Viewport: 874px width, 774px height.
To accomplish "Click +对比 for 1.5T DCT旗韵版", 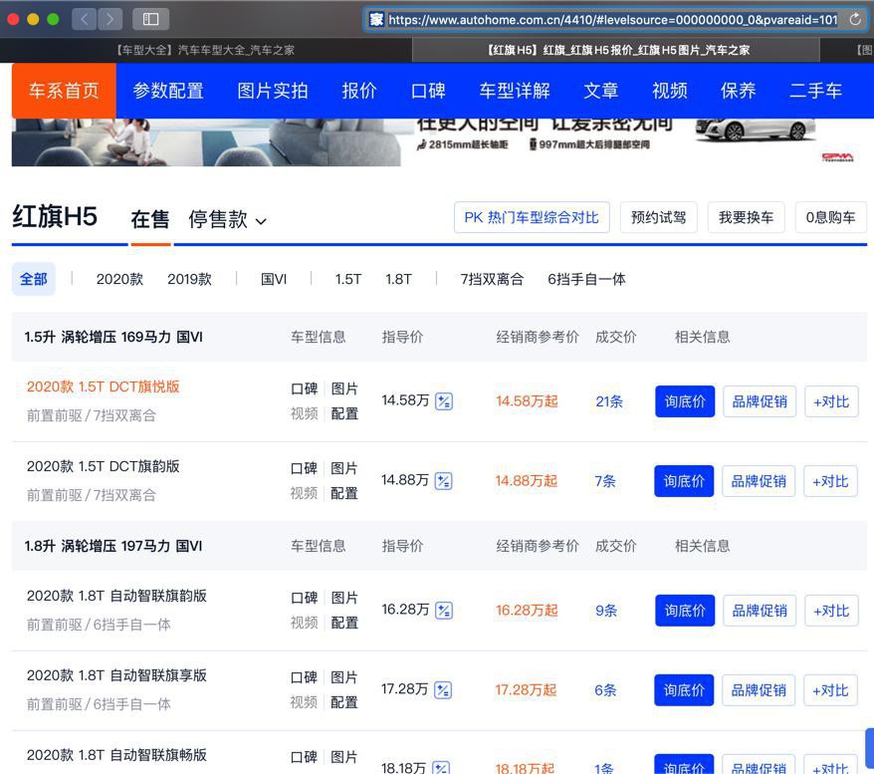I will 830,481.
